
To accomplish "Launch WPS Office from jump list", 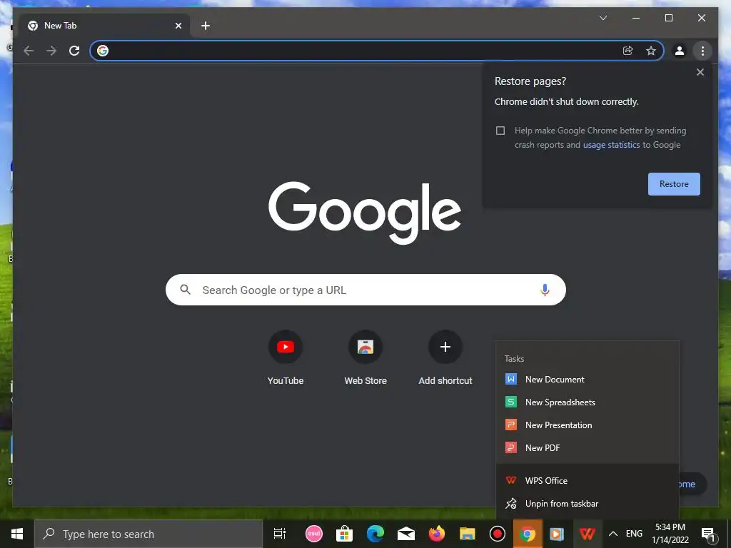I will [x=588, y=480].
